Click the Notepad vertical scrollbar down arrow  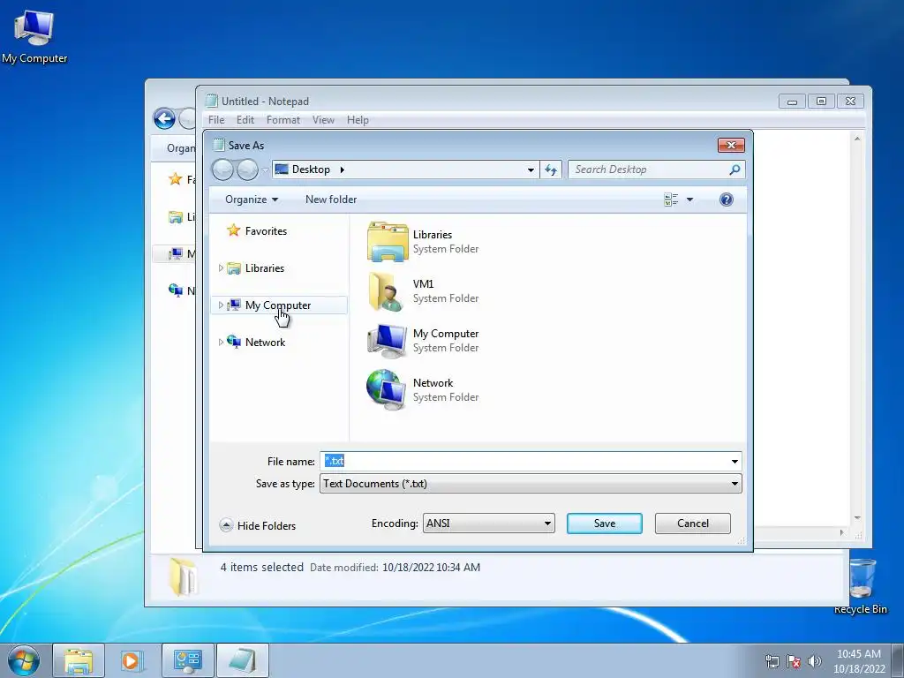857,517
